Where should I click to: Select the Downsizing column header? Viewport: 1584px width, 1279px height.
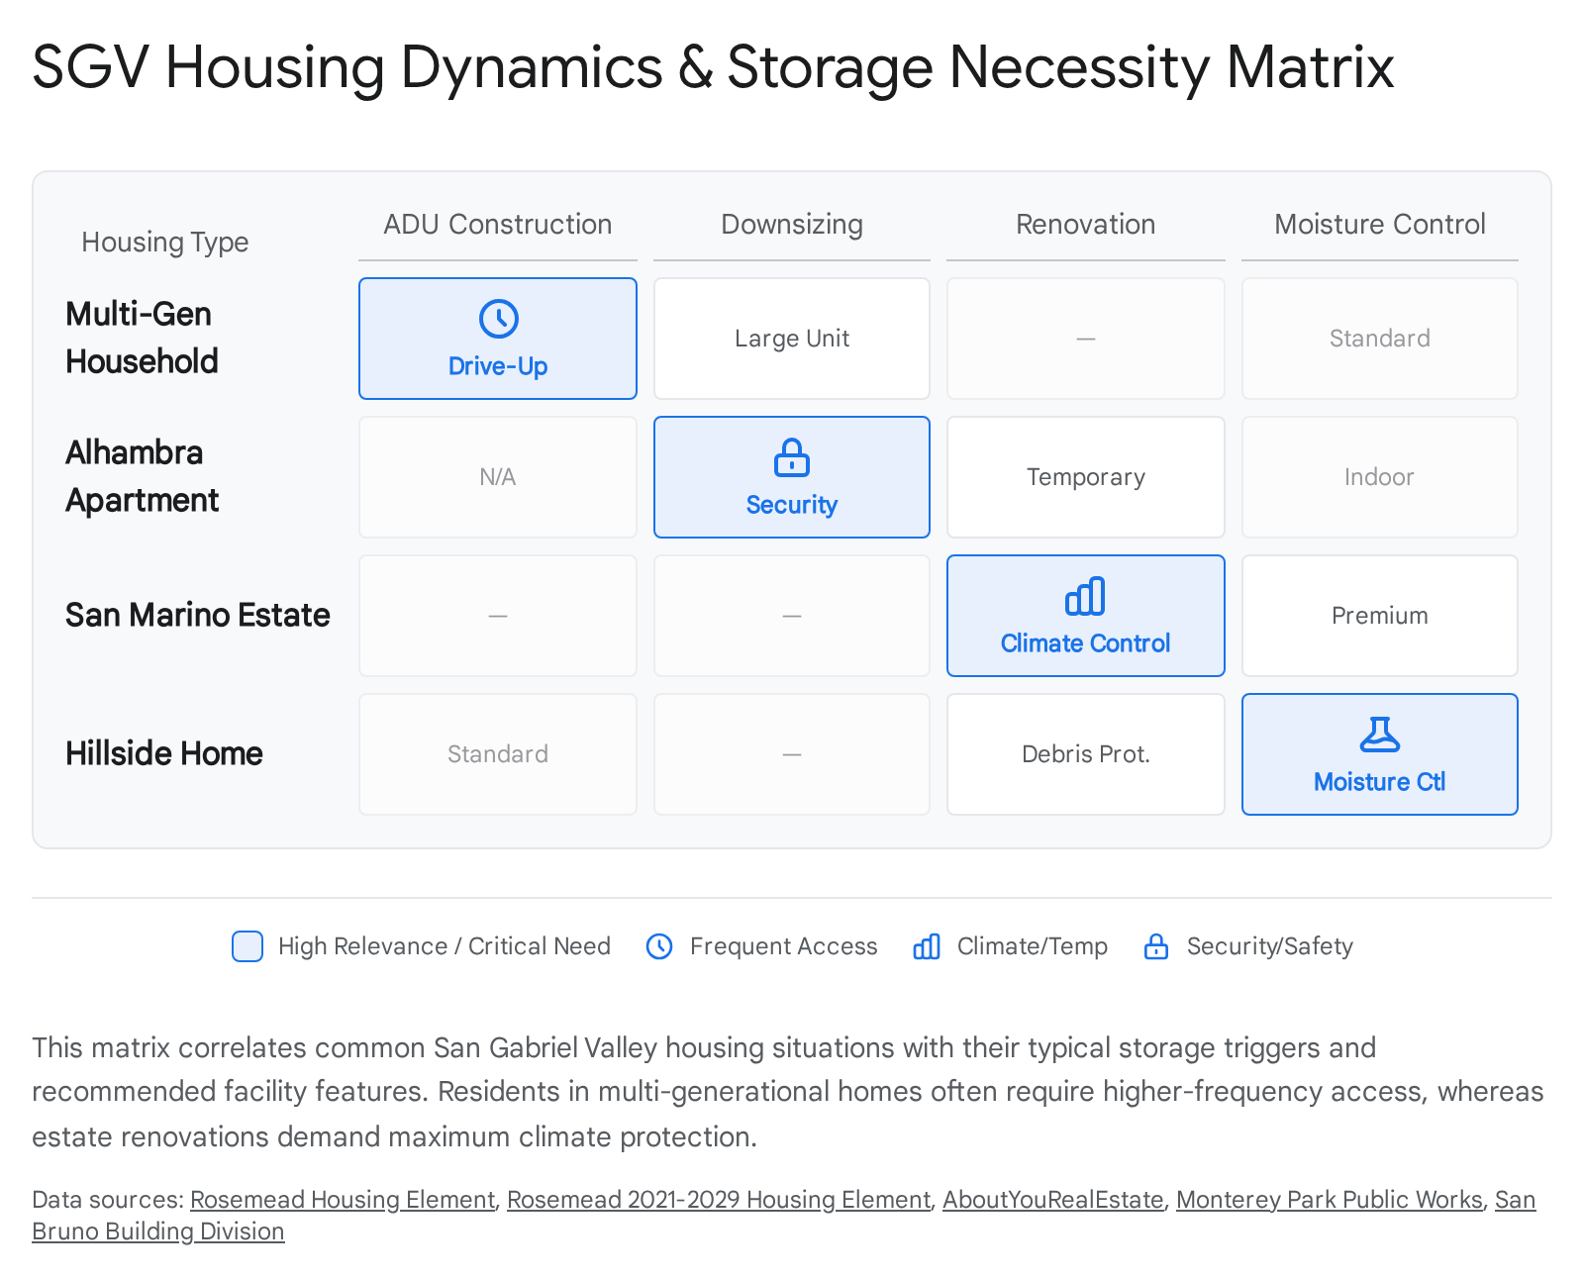(x=791, y=225)
